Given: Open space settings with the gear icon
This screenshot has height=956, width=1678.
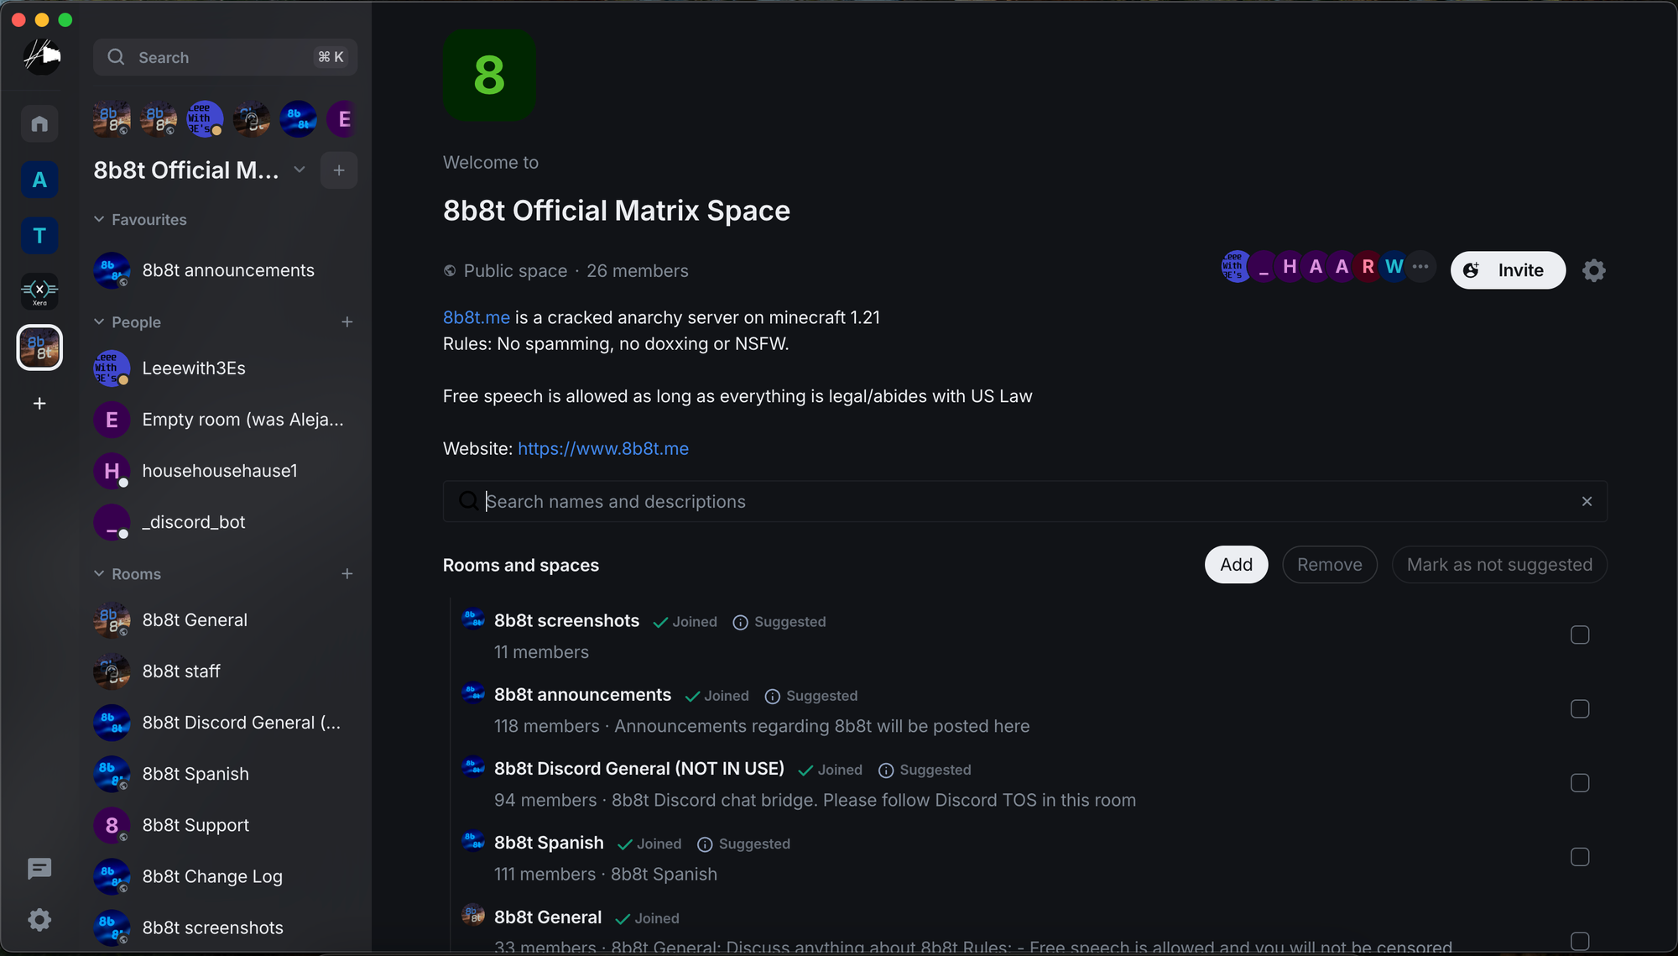Looking at the screenshot, I should click(x=1592, y=270).
